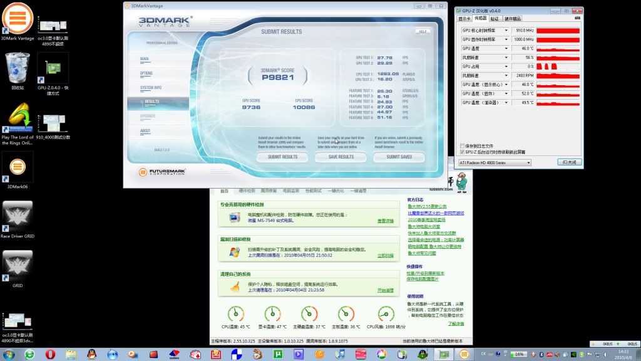
Task: Click the broom system cleanup icon
Action: click(x=234, y=287)
